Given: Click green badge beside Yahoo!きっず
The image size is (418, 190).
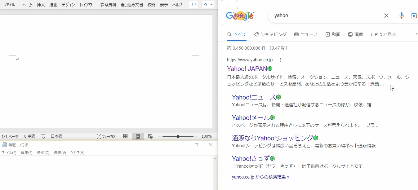Looking at the screenshot, I should [x=272, y=158].
